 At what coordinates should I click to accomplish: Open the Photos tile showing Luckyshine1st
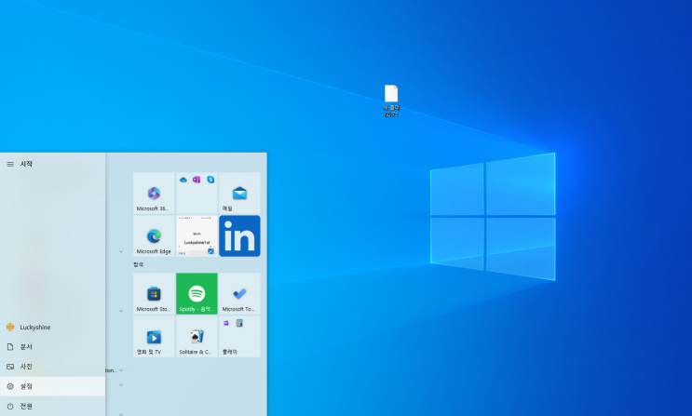click(197, 236)
